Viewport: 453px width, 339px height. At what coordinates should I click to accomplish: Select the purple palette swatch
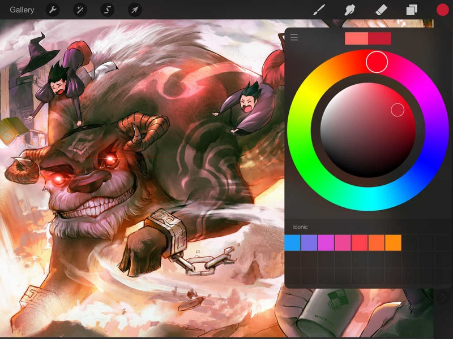(309, 243)
